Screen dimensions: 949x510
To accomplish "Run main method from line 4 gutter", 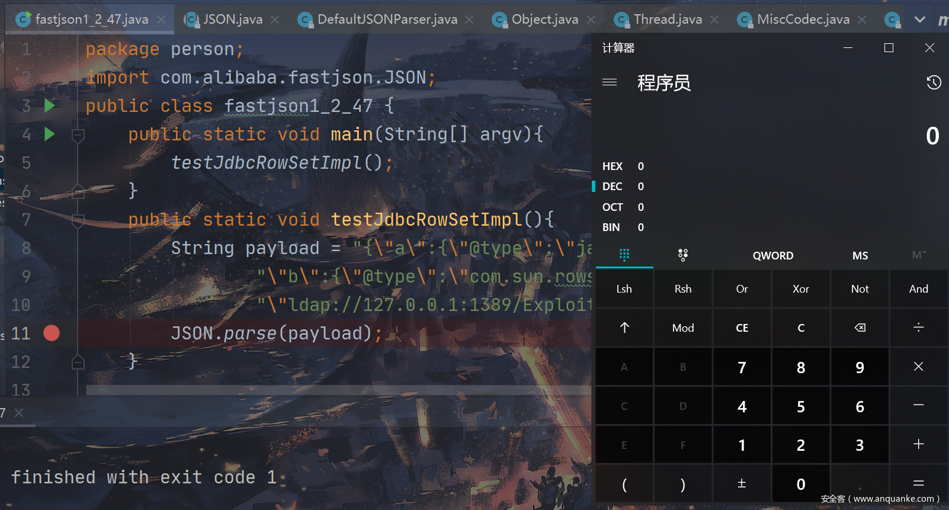I will pyautogui.click(x=50, y=134).
